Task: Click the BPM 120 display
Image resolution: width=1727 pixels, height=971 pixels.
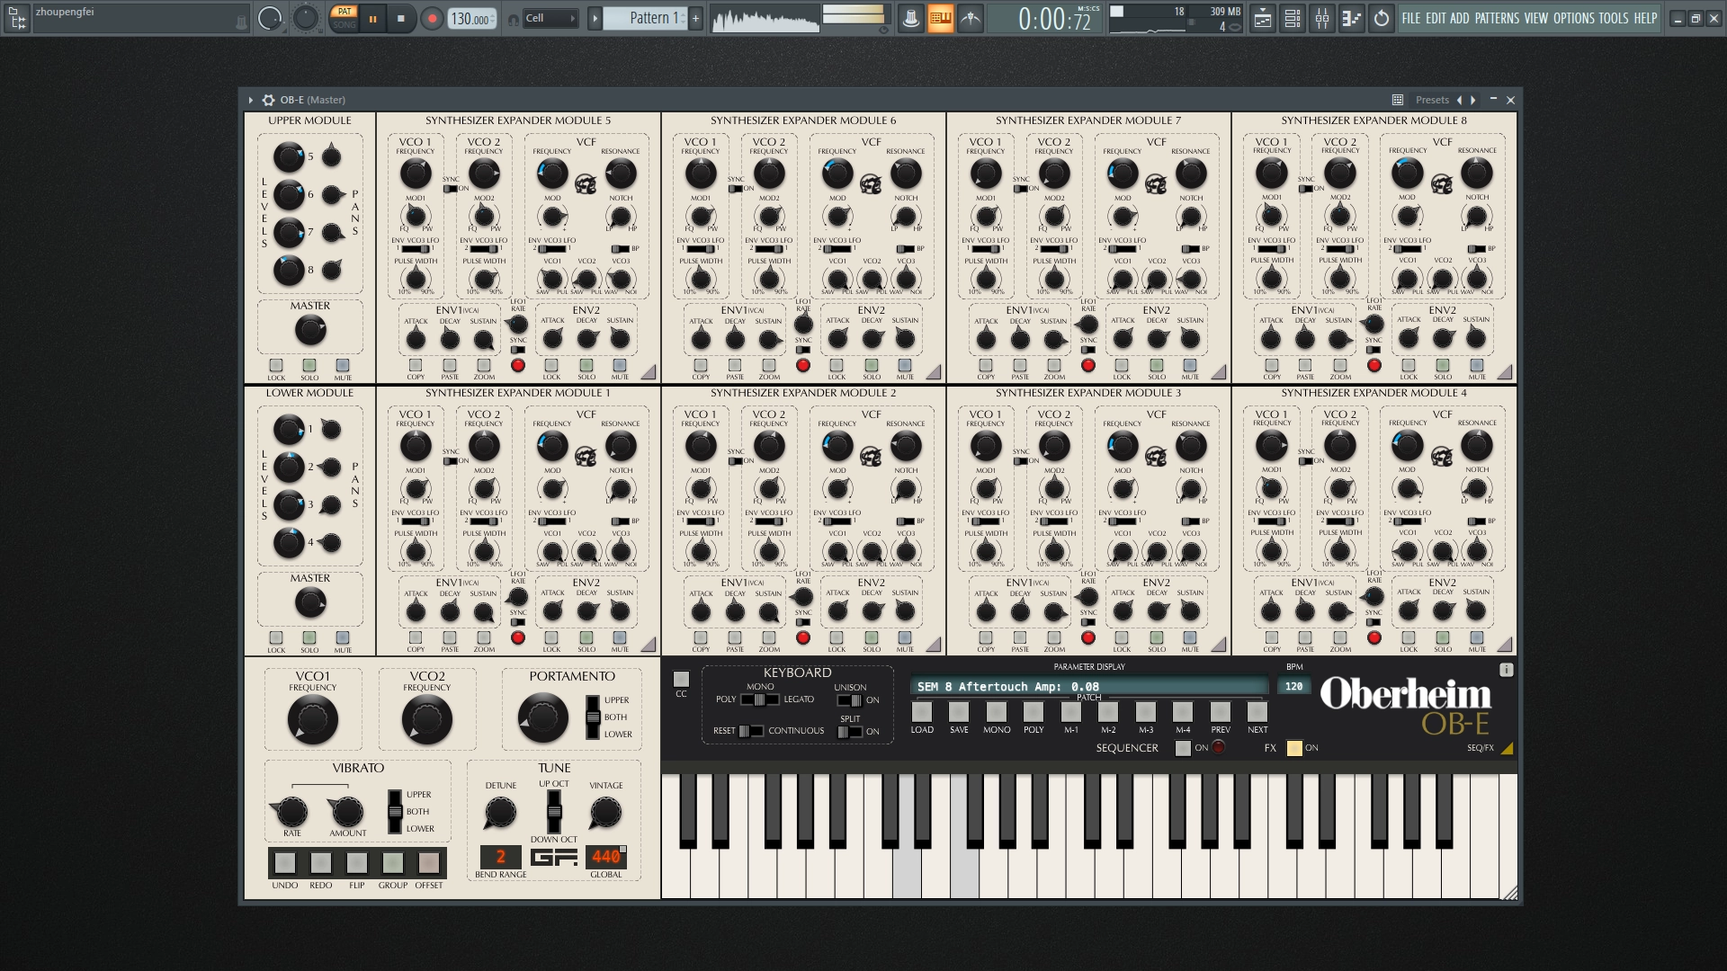Action: pos(1293,686)
